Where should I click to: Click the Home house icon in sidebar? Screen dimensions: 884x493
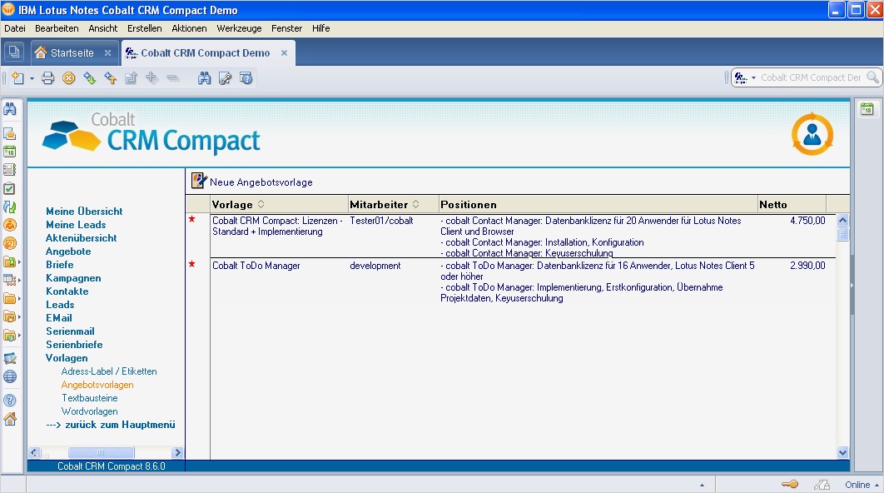coord(10,419)
